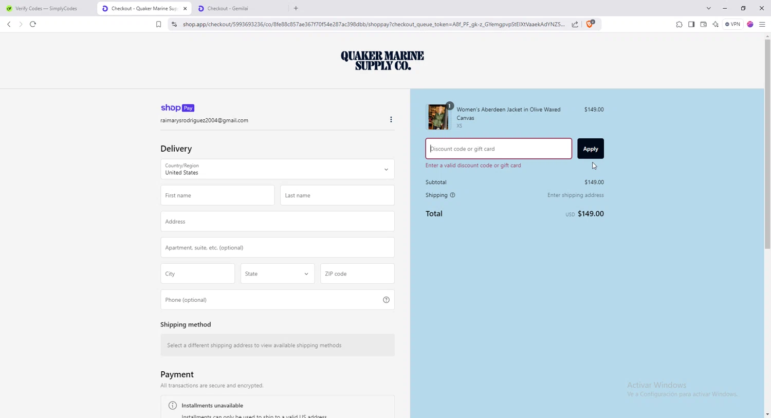Open the tab search dropdown arrow
Image resolution: width=771 pixels, height=418 pixels.
(708, 8)
